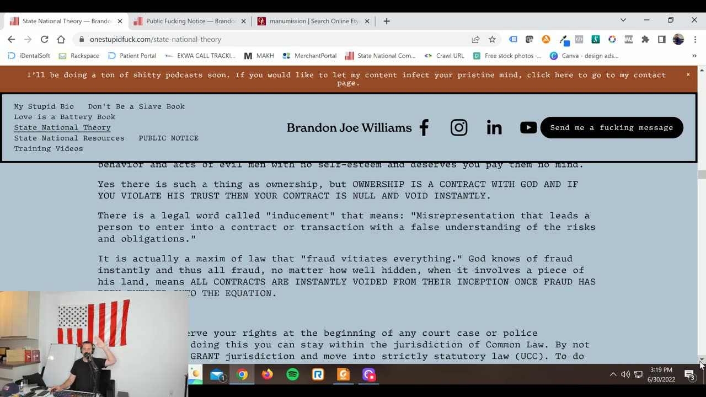Dismiss the orange announcement banner
Viewport: 706px width, 397px height.
pos(688,74)
